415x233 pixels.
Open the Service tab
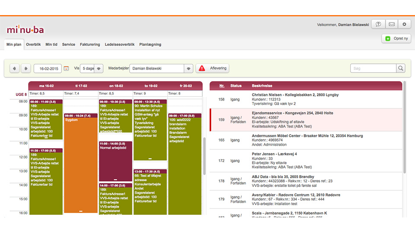[x=69, y=44]
